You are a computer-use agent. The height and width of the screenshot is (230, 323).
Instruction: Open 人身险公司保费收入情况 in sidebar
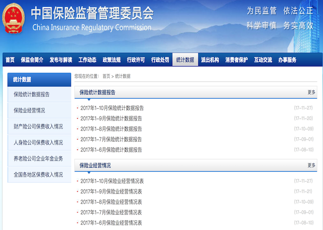(39, 143)
